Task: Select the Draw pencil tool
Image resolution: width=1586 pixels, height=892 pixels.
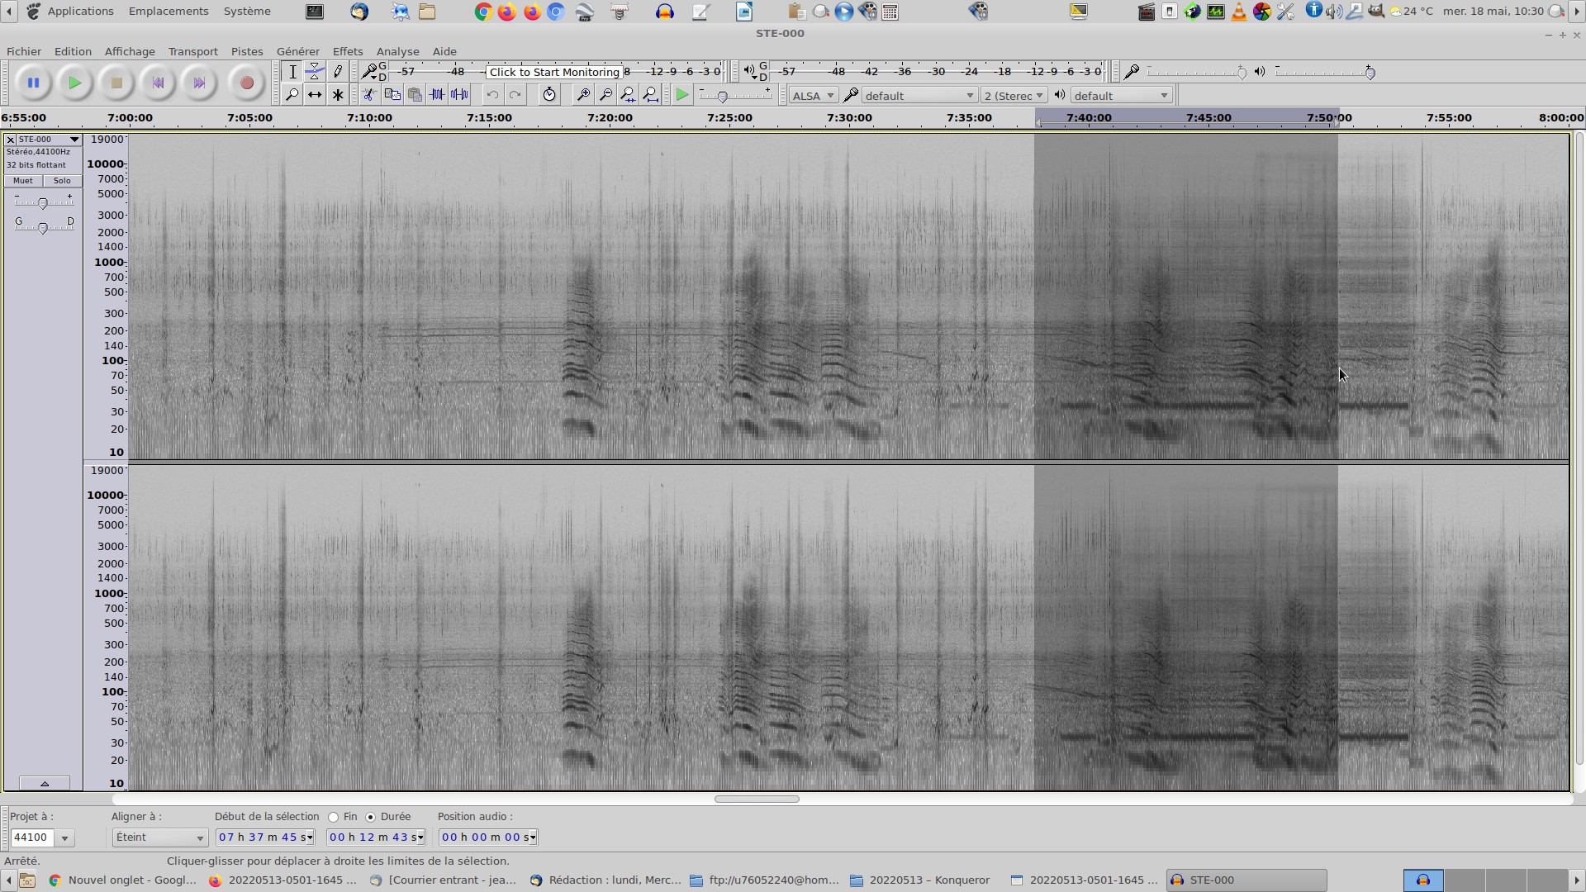Action: tap(338, 72)
